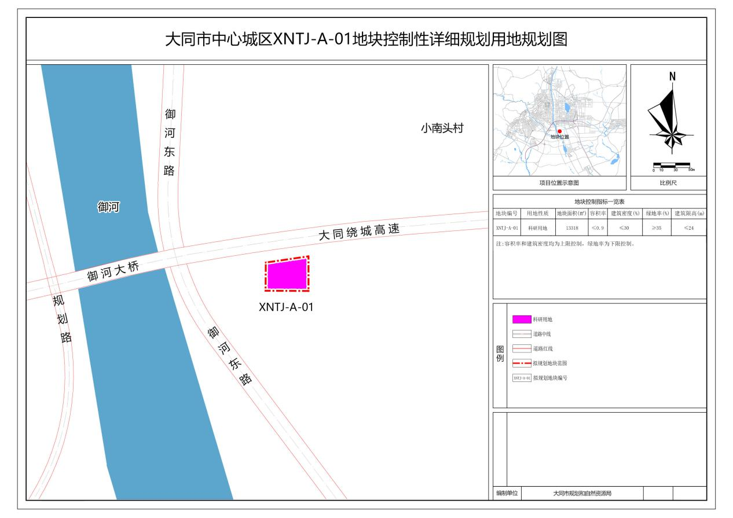Click the scale bar graphic
The width and height of the screenshot is (733, 518).
(672, 166)
